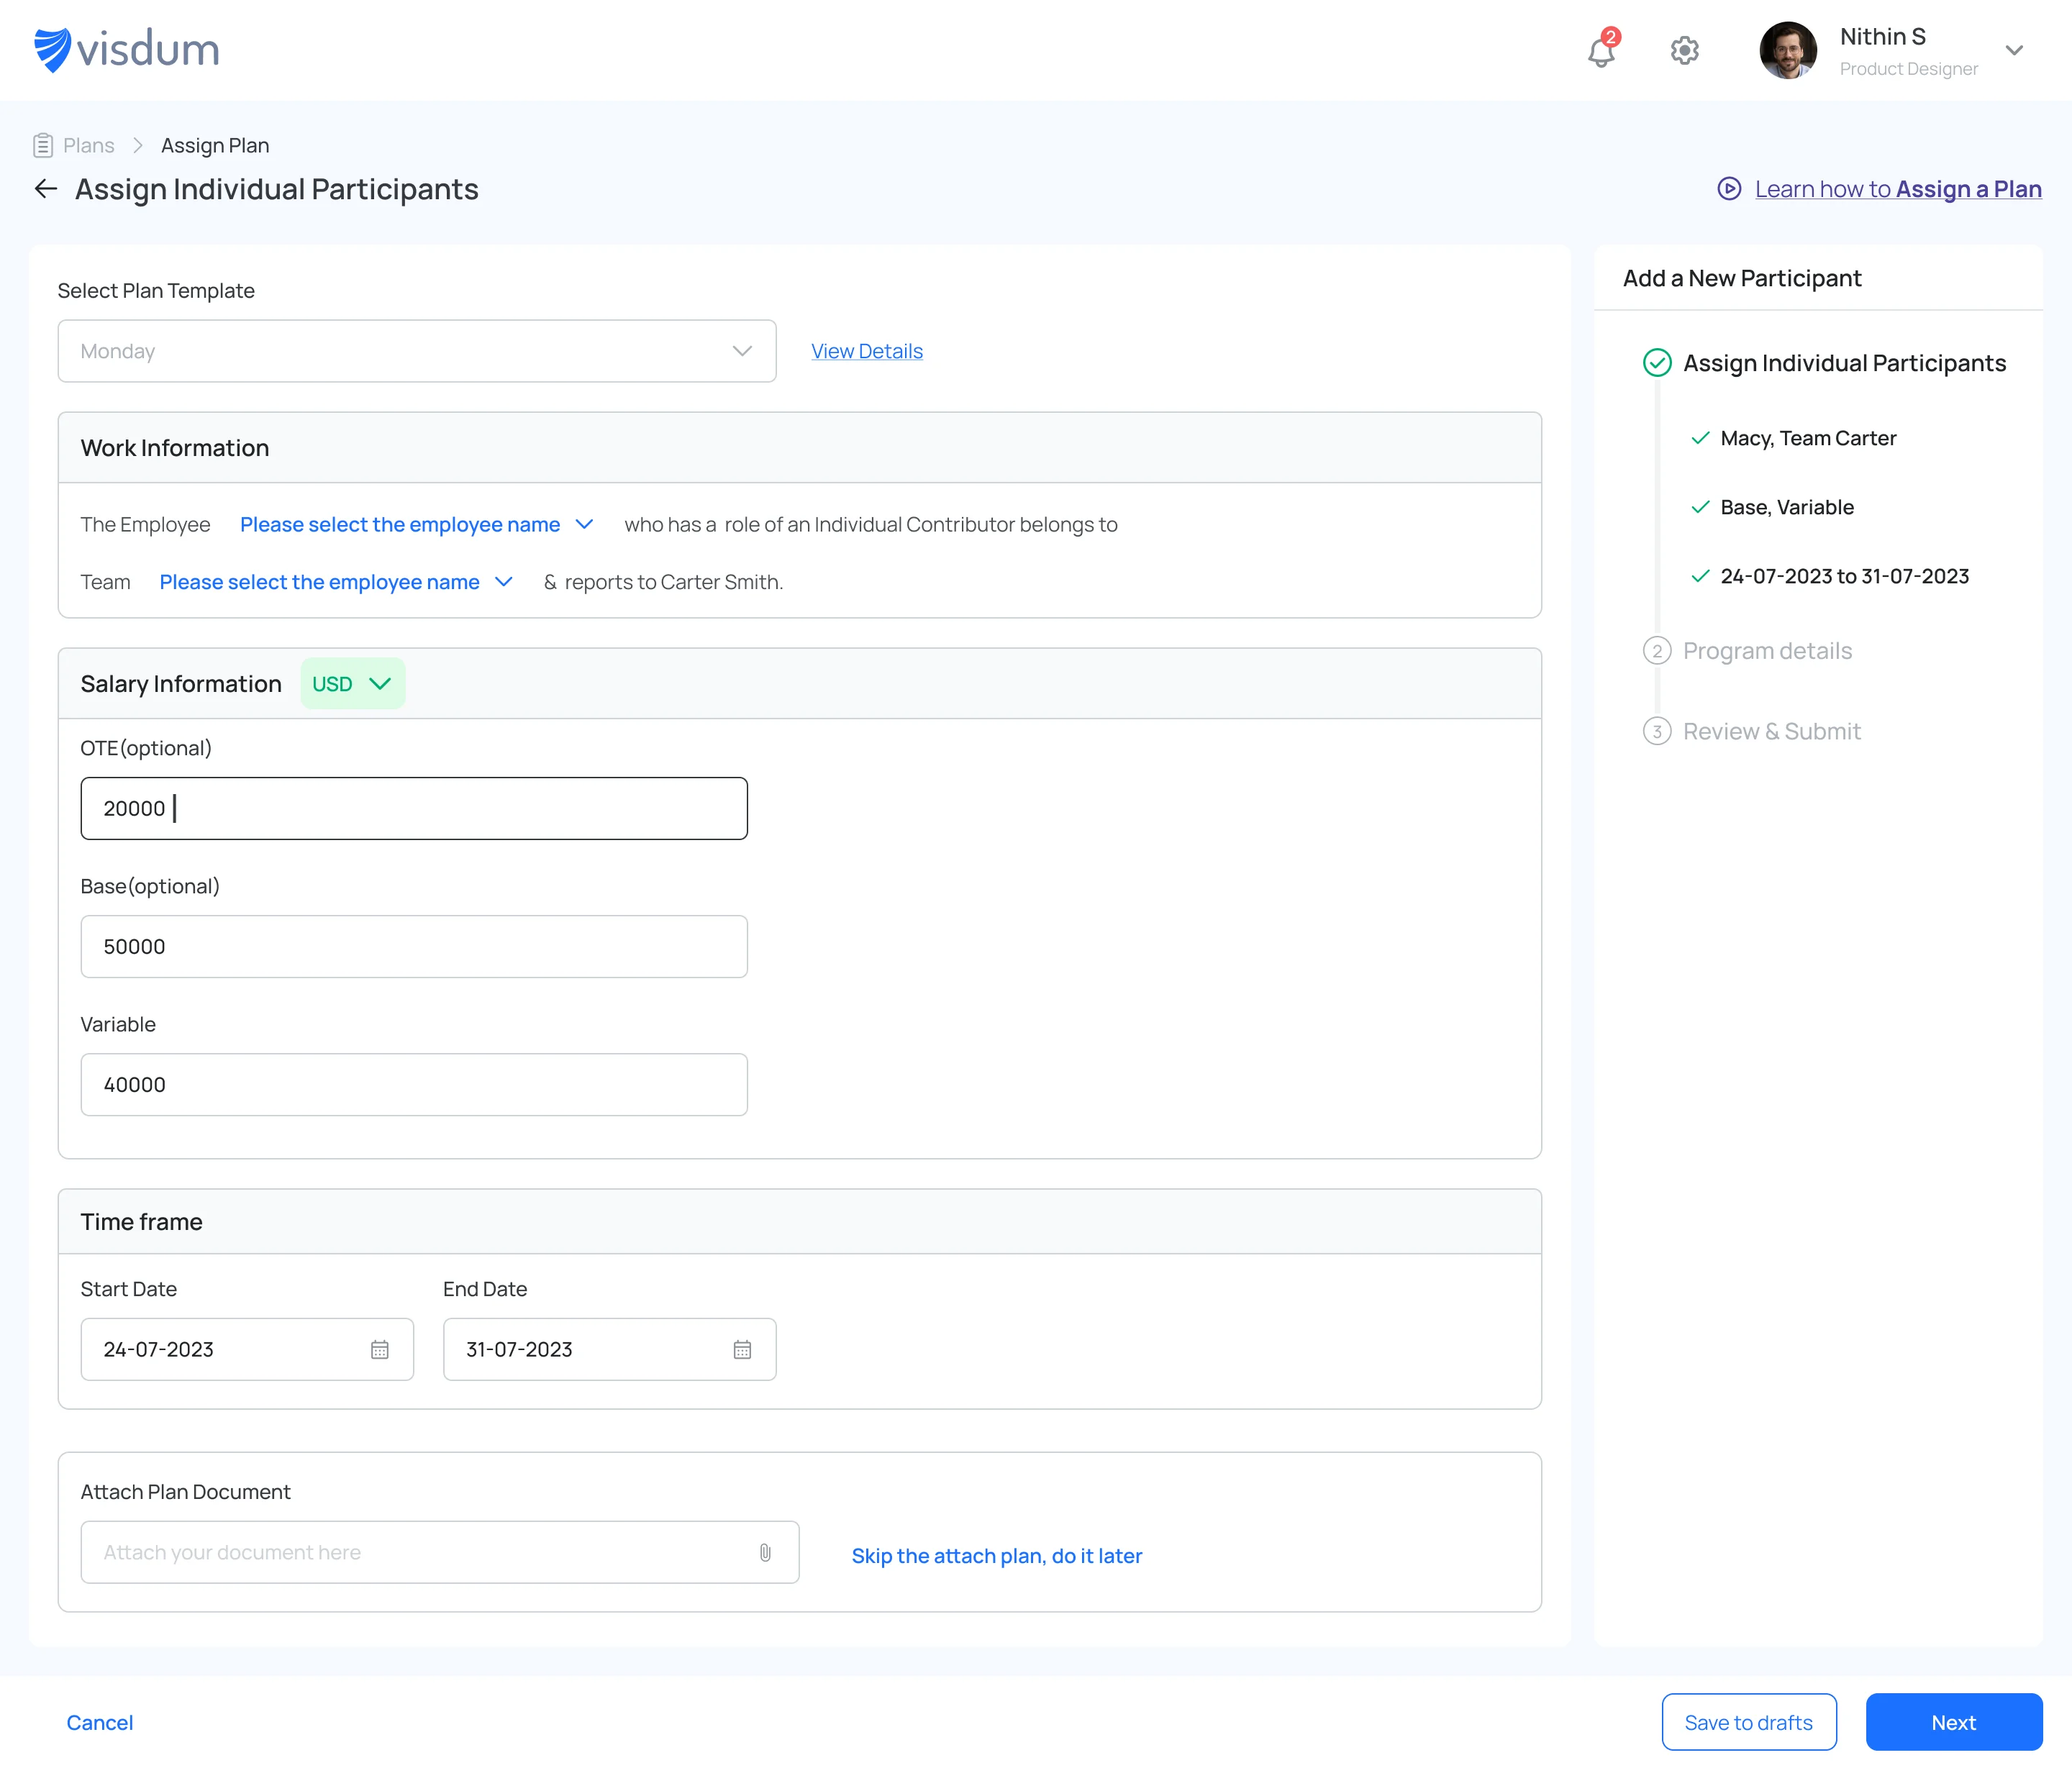This screenshot has width=2072, height=1768.
Task: Click reports to Carter Smith text
Action: 674,582
